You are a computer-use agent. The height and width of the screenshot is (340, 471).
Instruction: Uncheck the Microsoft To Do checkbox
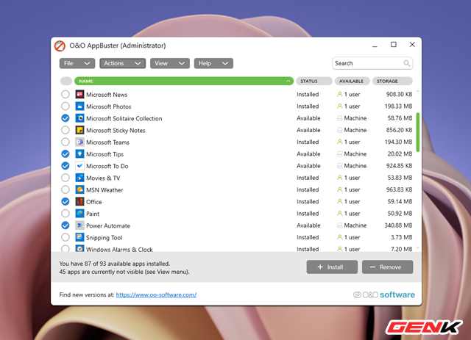pos(65,166)
